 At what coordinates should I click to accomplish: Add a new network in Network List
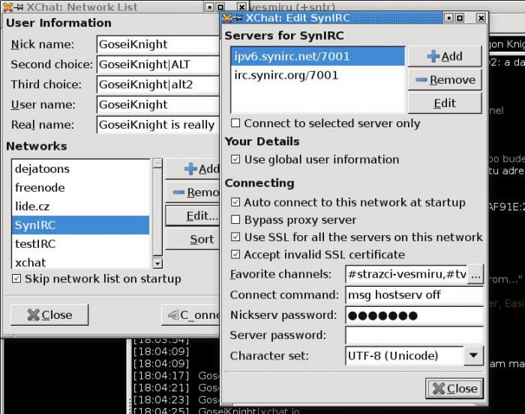(x=193, y=168)
